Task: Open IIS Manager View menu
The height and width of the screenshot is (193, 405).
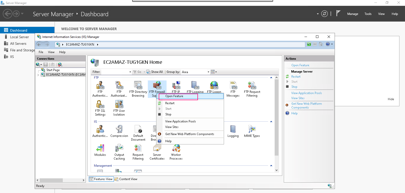Action: tap(51, 52)
